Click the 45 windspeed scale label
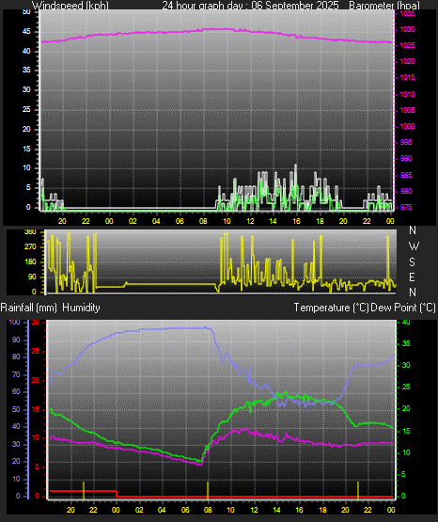 pos(26,32)
